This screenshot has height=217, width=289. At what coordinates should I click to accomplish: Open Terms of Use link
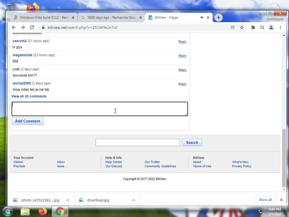click(x=202, y=166)
